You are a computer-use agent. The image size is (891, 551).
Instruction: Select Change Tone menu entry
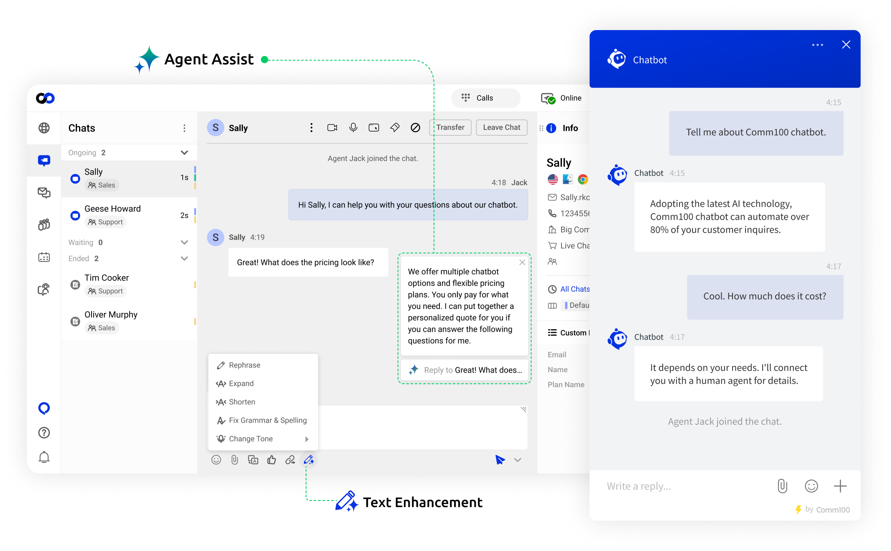point(263,439)
